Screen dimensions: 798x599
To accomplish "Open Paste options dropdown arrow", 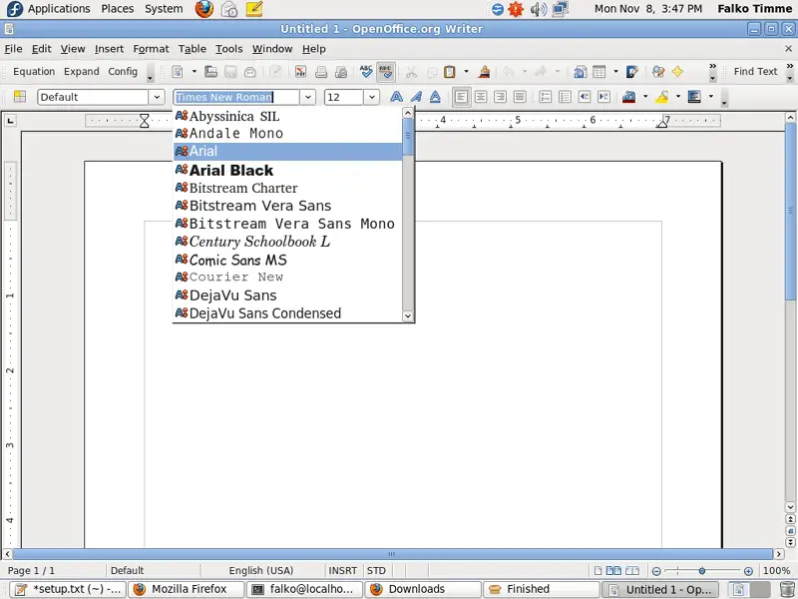I will pyautogui.click(x=466, y=72).
